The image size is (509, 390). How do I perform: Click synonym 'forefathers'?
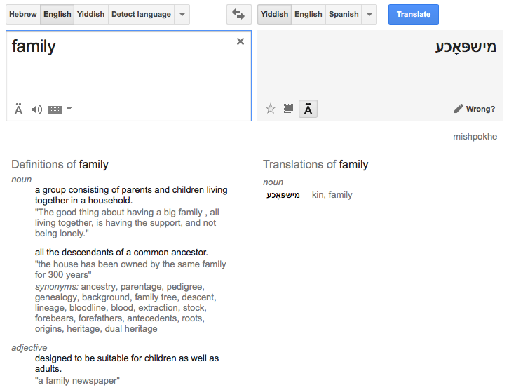pyautogui.click(x=100, y=318)
